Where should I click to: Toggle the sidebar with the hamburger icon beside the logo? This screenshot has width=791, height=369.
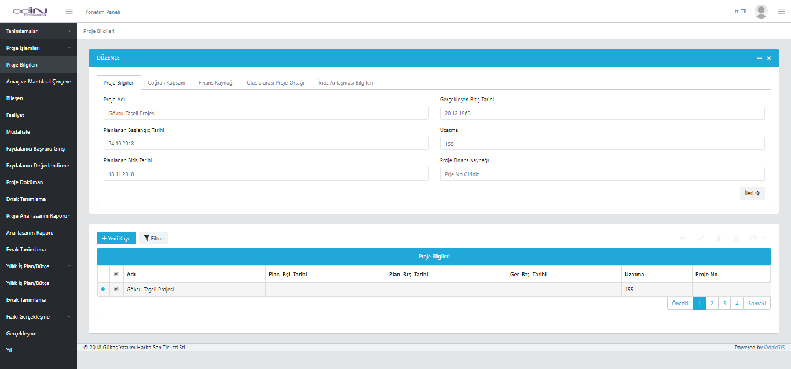click(69, 12)
